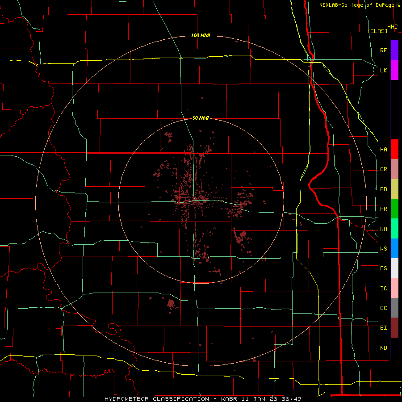
Task: Click the HHC product code label
Action: click(x=393, y=27)
